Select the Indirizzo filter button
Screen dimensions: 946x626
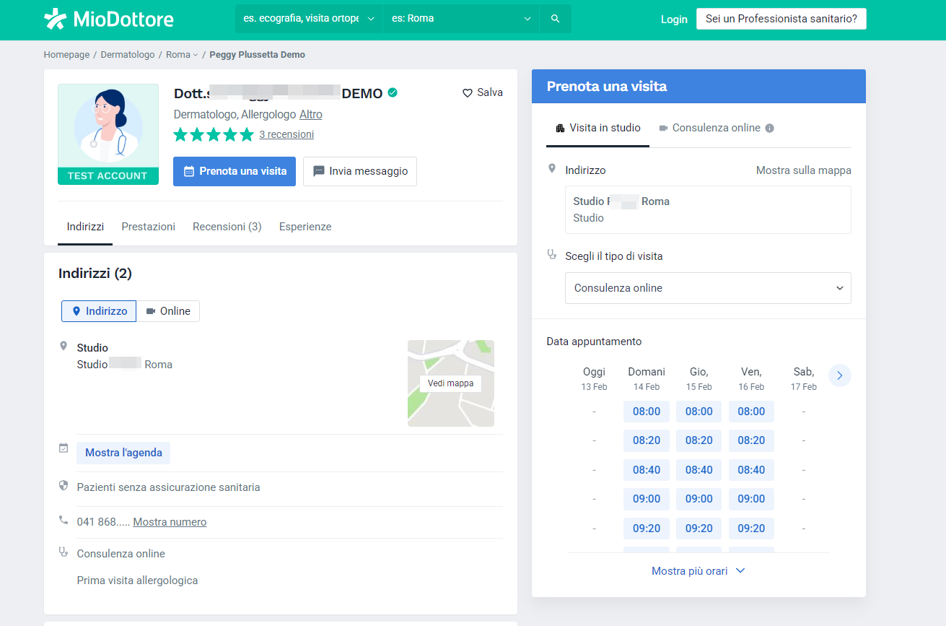(x=98, y=311)
